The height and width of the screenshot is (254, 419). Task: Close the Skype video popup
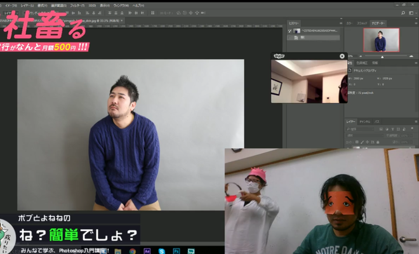(x=342, y=56)
